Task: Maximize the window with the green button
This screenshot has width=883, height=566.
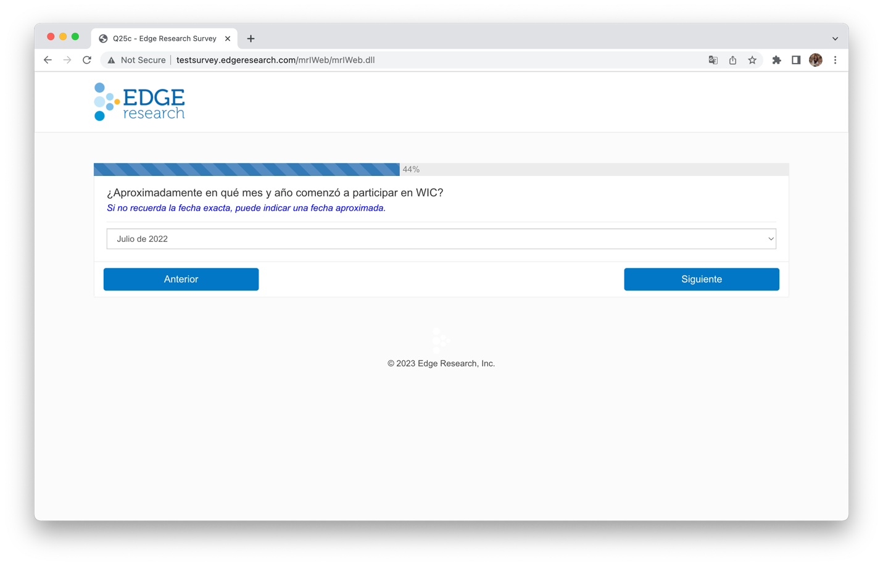Action: pos(75,37)
